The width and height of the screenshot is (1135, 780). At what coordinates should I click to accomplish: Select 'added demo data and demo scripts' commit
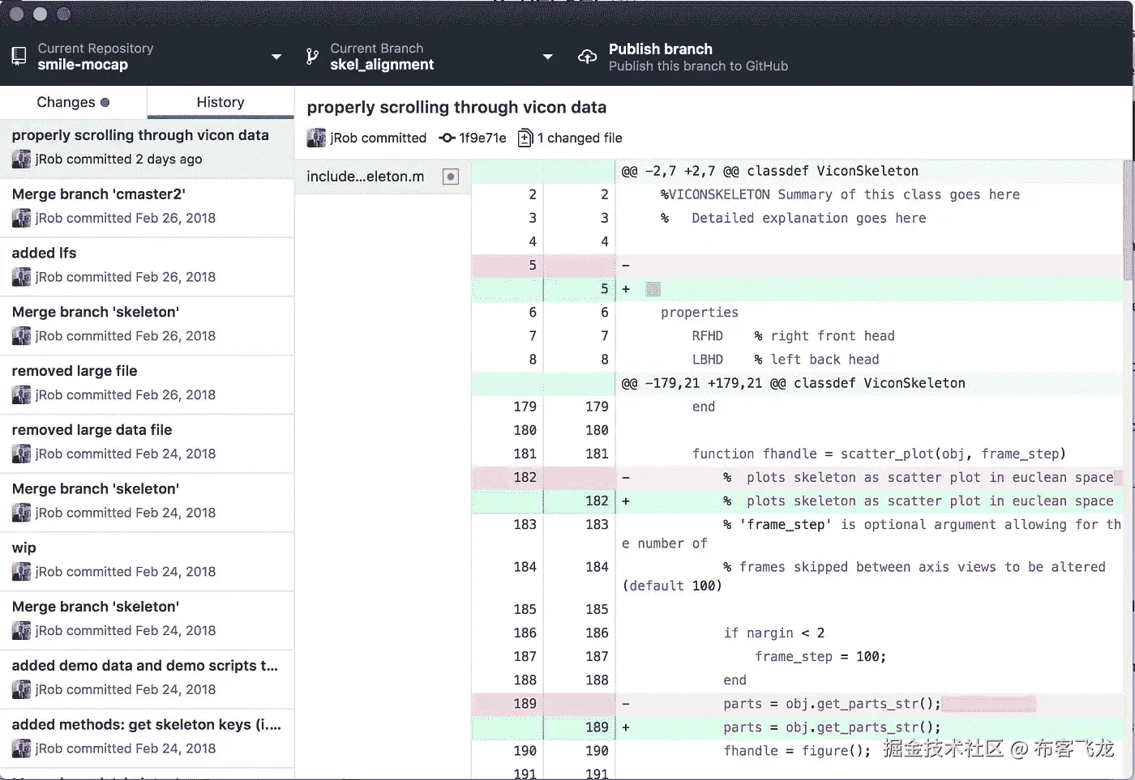pos(147,679)
